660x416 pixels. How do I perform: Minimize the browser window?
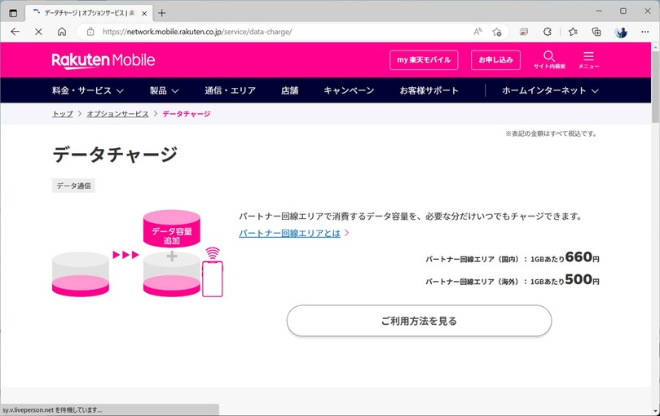(x=599, y=11)
